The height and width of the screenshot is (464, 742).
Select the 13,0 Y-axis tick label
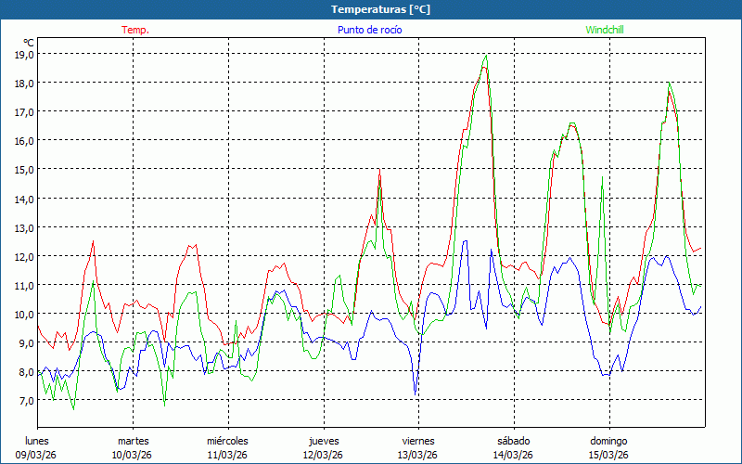tap(24, 227)
